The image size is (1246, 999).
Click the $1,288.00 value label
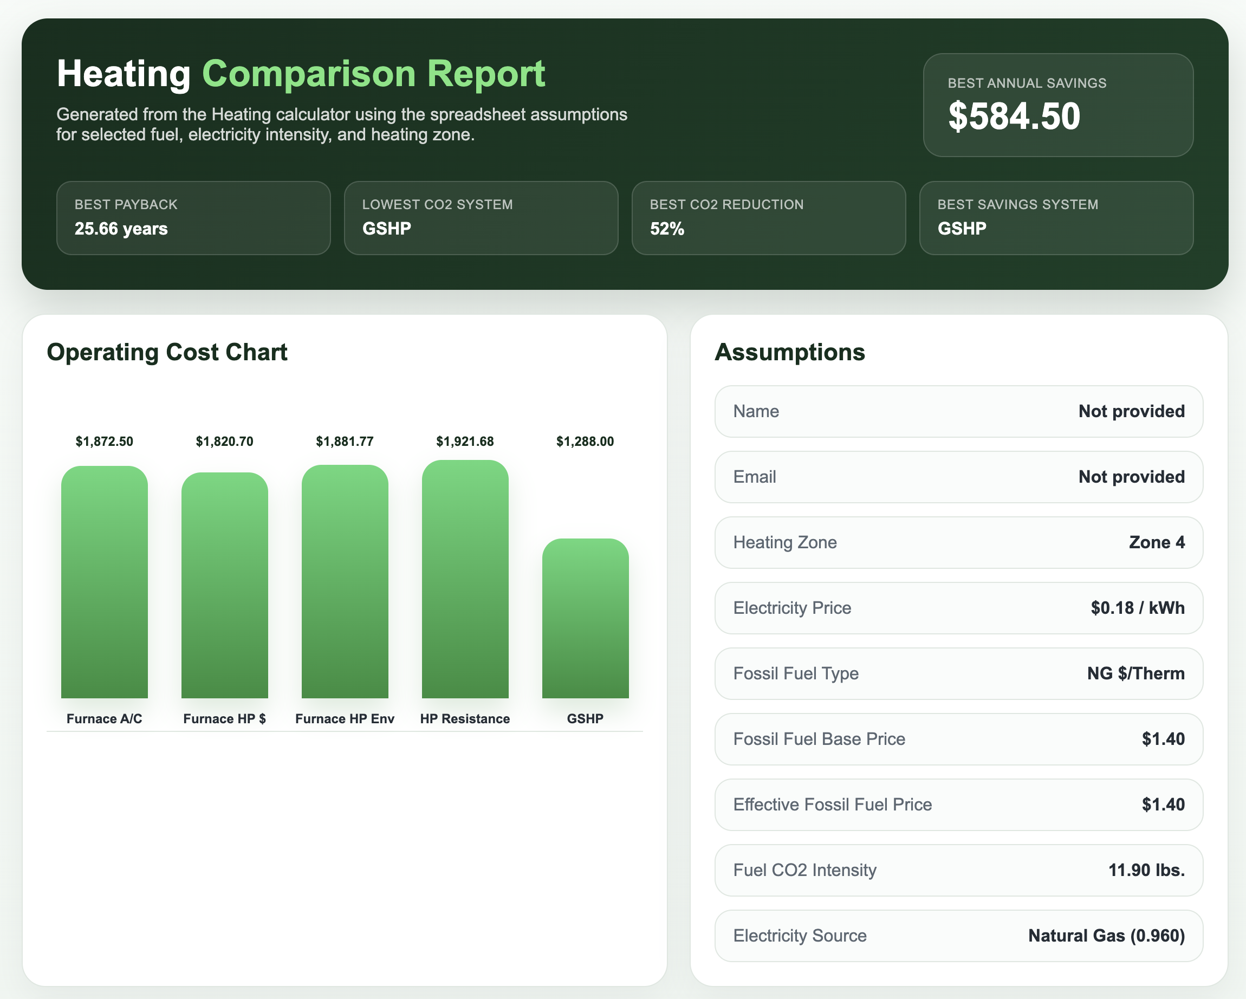(586, 442)
